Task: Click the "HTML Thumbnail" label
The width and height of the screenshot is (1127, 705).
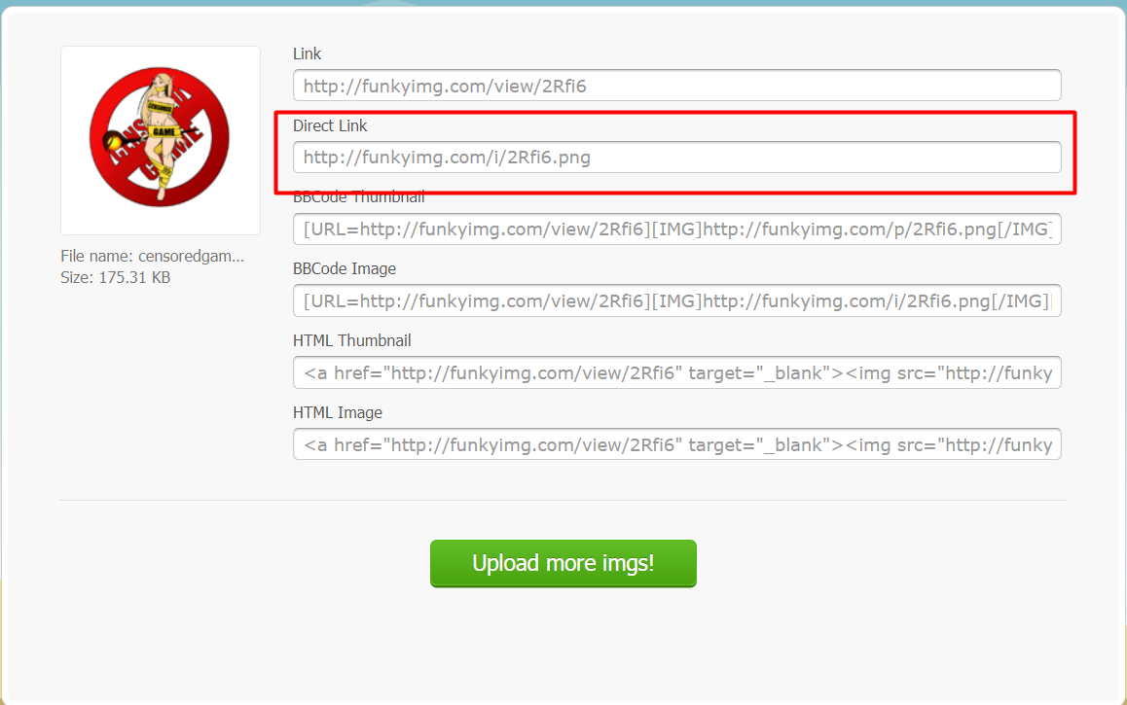Action: pos(351,341)
